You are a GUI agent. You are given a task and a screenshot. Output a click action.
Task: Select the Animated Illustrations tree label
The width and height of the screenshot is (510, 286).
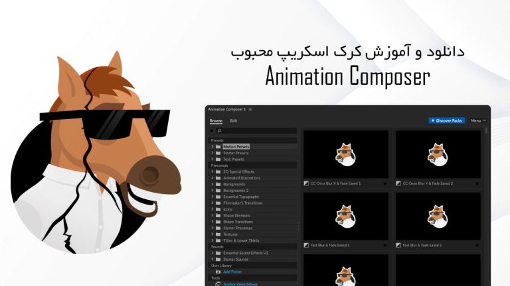coord(242,178)
